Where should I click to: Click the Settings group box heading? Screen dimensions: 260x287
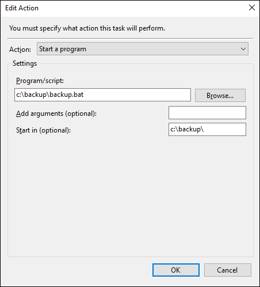click(25, 63)
